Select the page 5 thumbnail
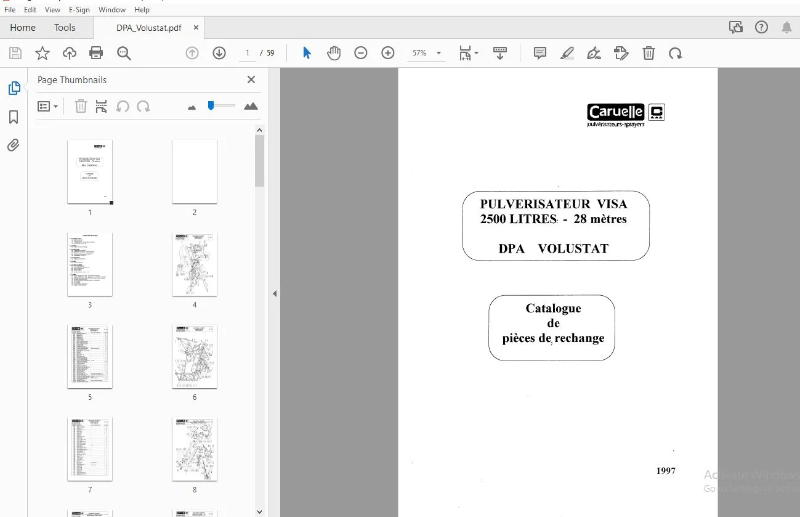 (90, 357)
